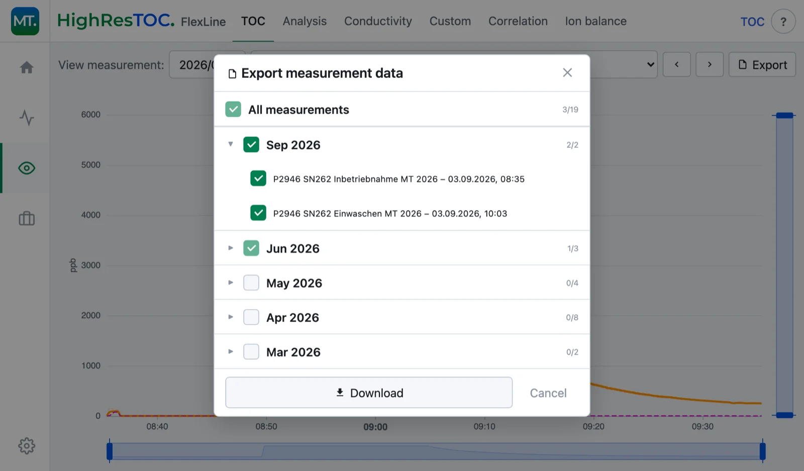Switch to the TOC tab
This screenshot has width=804, height=471.
(x=253, y=21)
